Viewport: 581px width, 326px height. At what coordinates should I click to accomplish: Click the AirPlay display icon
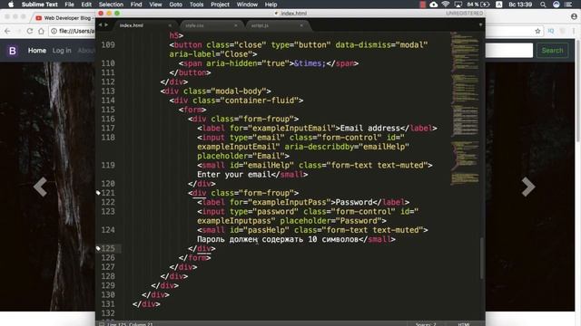click(458, 5)
